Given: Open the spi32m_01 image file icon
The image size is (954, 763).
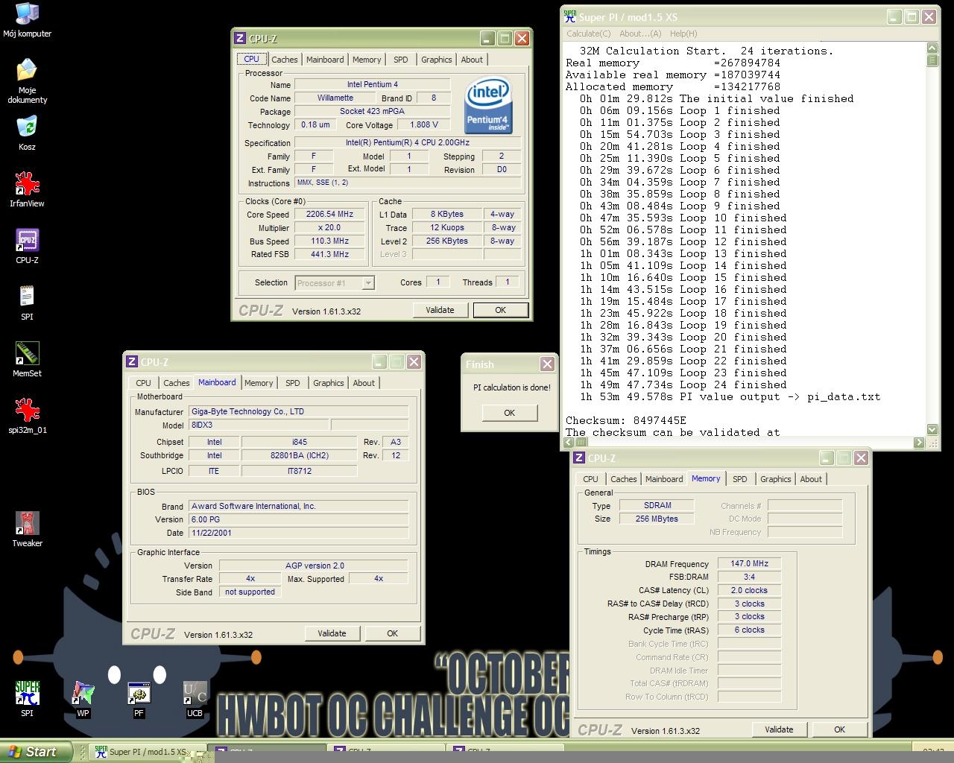Looking at the screenshot, I should click(27, 410).
